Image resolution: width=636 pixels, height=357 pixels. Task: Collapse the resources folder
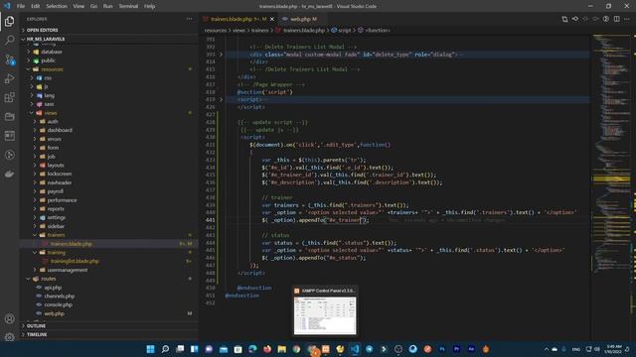point(52,69)
